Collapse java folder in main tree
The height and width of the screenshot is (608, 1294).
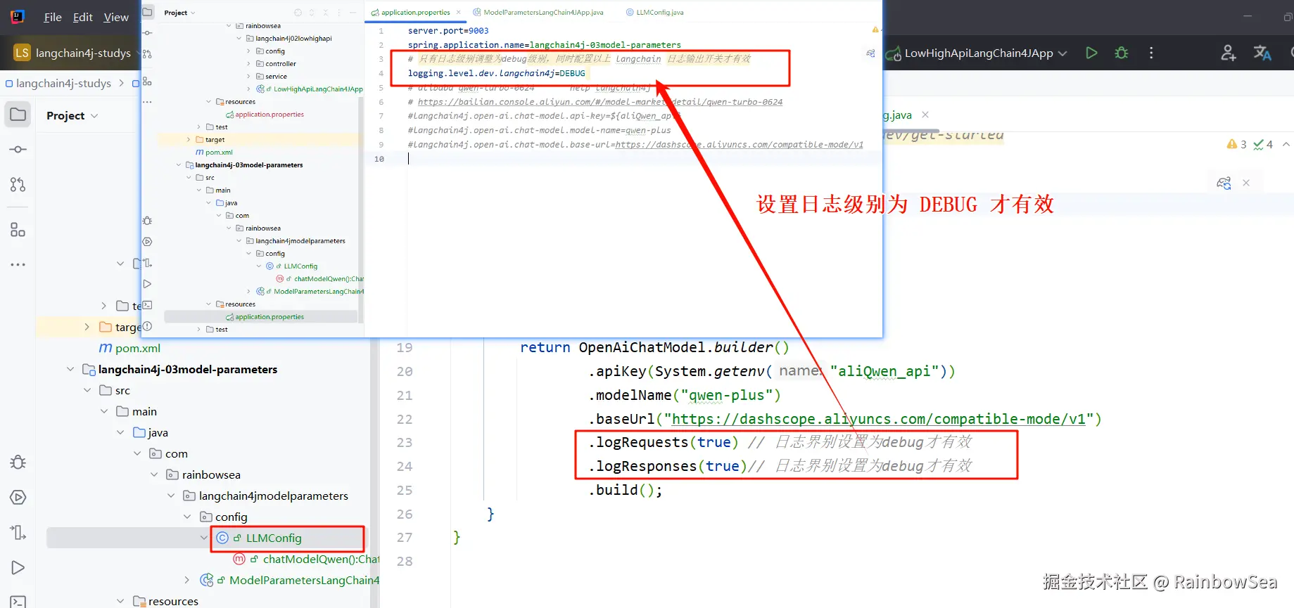(x=121, y=432)
